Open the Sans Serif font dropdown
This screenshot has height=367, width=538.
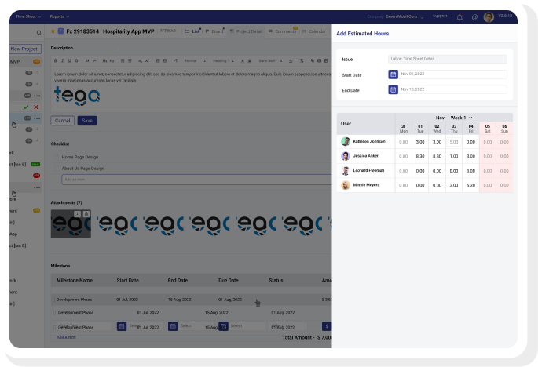click(270, 60)
